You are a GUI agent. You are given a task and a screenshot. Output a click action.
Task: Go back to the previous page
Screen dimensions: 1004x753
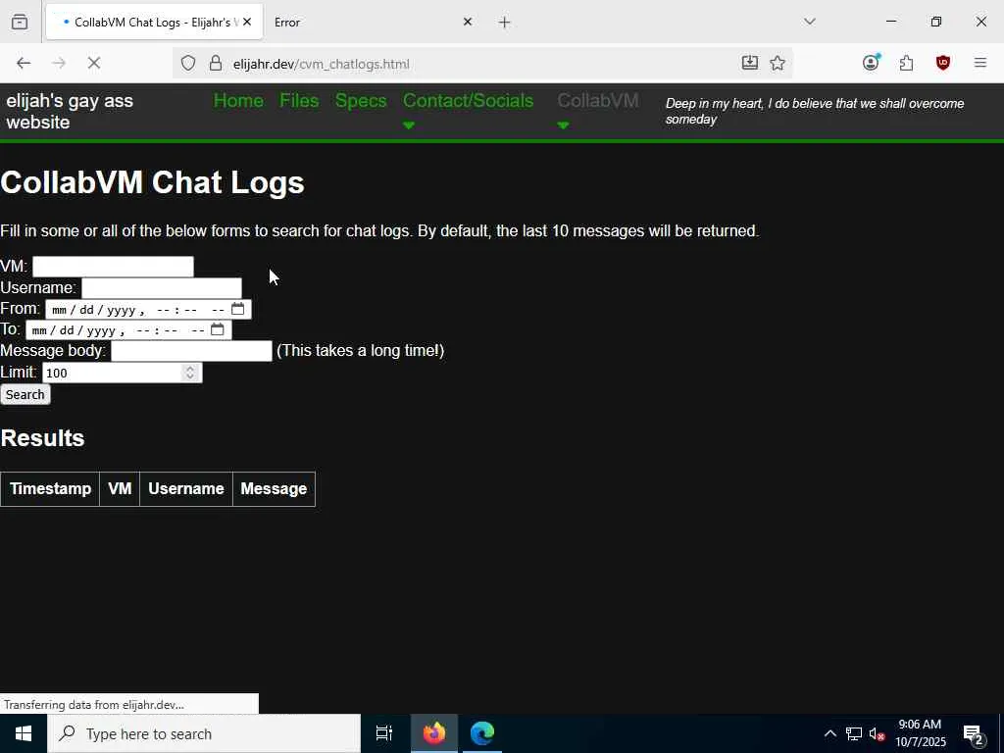24,63
